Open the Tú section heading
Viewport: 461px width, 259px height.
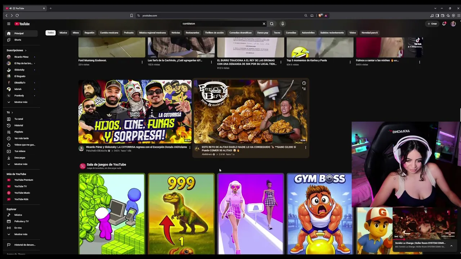point(10,113)
